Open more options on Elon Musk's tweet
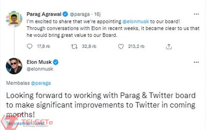Image resolution: width=206 pixels, height=130 pixels. 196,62
